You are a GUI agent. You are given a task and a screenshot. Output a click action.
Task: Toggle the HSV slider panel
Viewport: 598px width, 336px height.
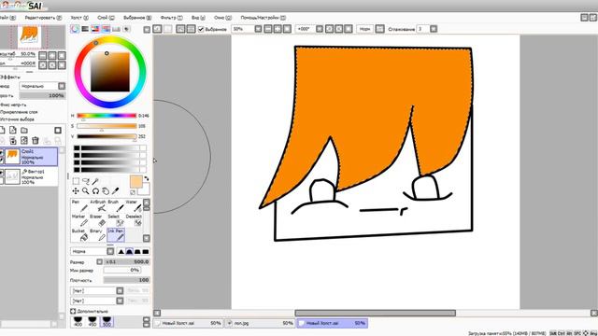click(95, 29)
